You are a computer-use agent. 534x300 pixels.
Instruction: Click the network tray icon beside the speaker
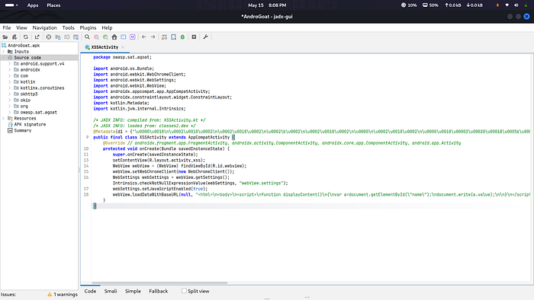[507, 5]
